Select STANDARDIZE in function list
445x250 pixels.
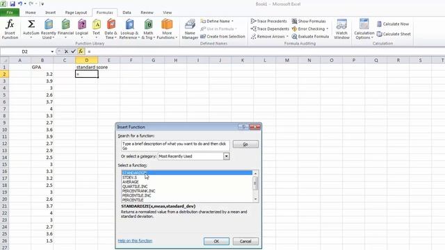click(187, 173)
